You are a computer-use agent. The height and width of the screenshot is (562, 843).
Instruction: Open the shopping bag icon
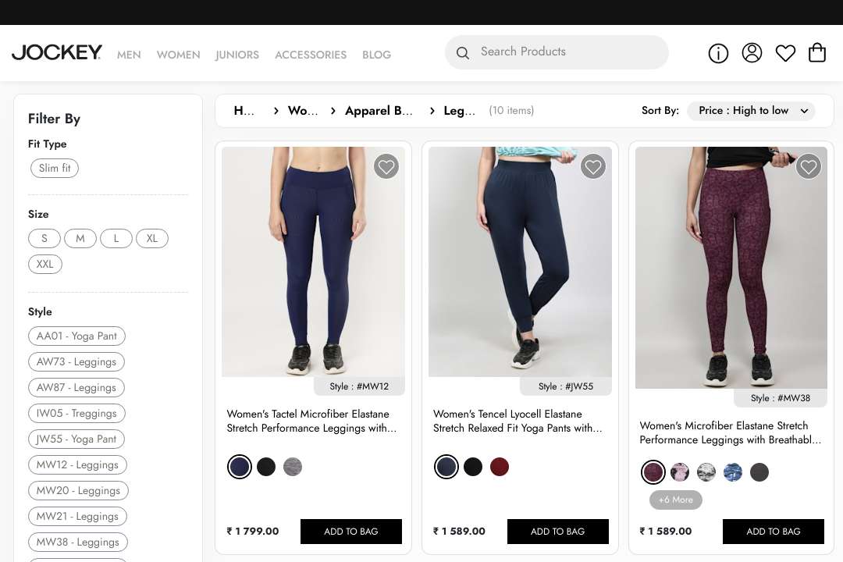point(817,52)
